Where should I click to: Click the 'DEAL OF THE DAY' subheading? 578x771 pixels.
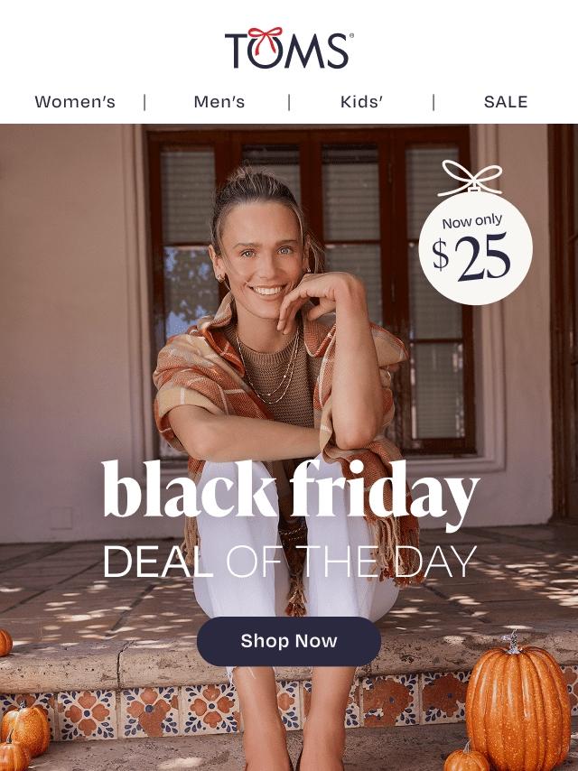pyautogui.click(x=290, y=562)
